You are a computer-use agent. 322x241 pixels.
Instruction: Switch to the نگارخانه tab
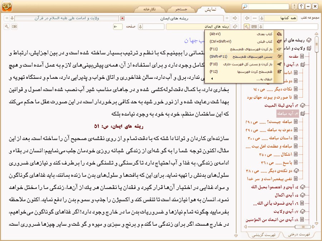point(149,9)
